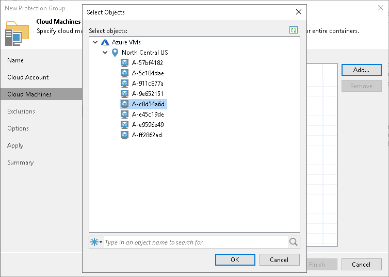Open the Options wizard step
Screen dimensions: 389x277
18,128
